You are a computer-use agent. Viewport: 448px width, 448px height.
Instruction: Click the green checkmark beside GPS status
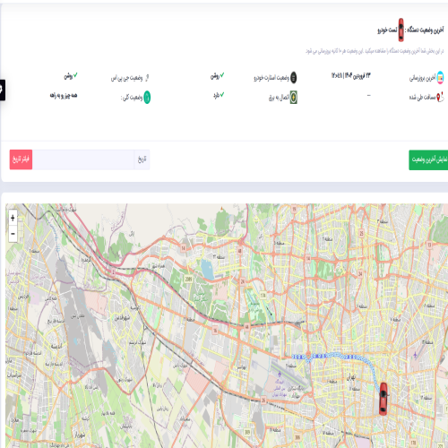click(x=75, y=75)
